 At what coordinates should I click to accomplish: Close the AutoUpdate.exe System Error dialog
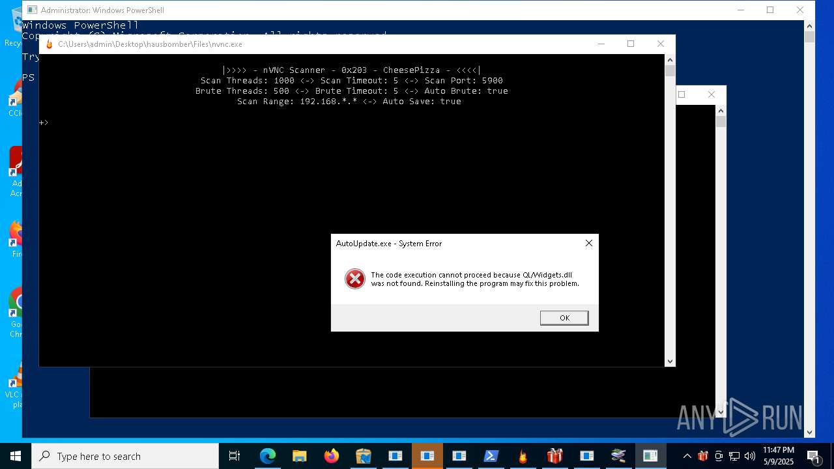point(588,243)
